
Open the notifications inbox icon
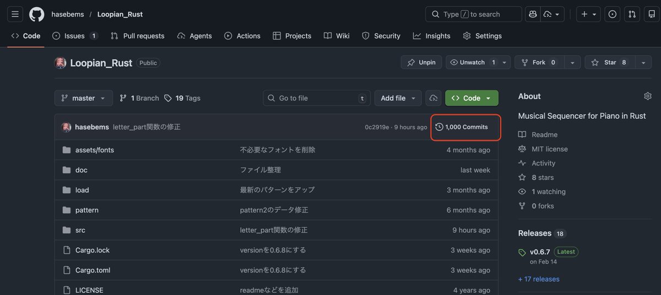[x=652, y=14]
